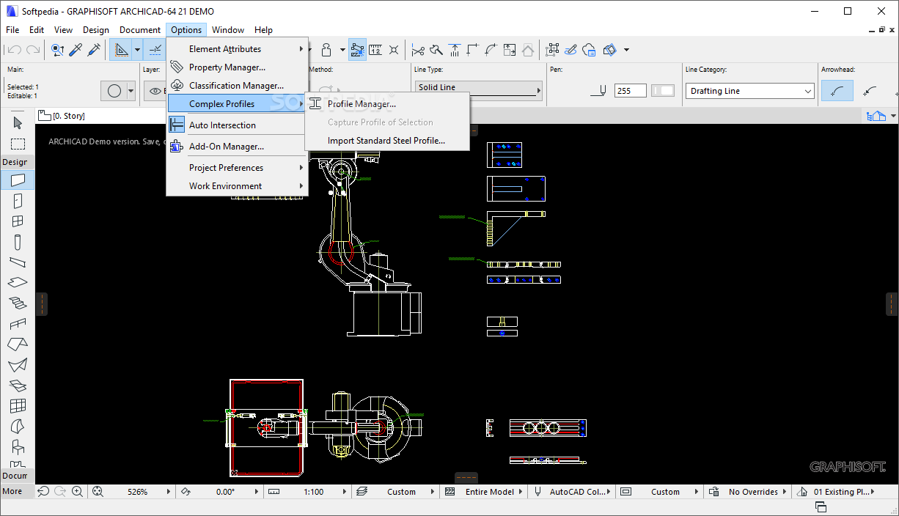
Task: Click the Undo arrow icon
Action: pos(14,50)
